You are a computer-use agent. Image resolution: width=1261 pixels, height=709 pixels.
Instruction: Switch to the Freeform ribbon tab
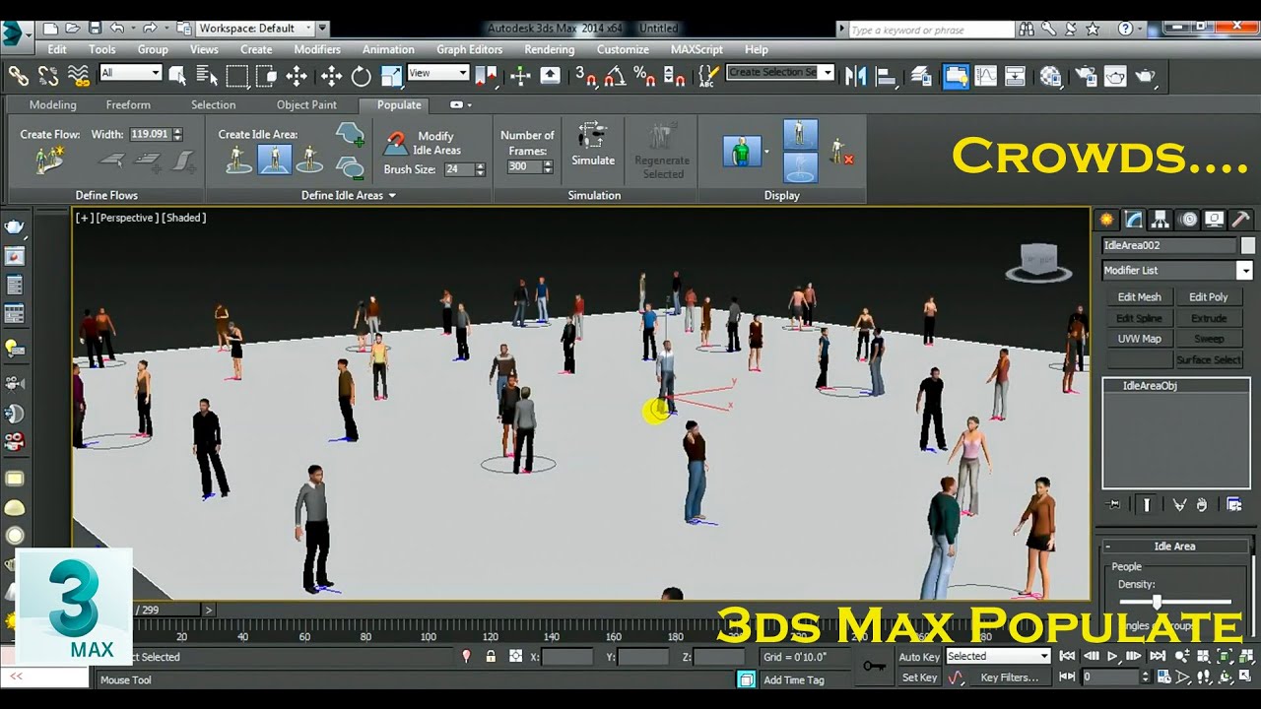point(128,104)
